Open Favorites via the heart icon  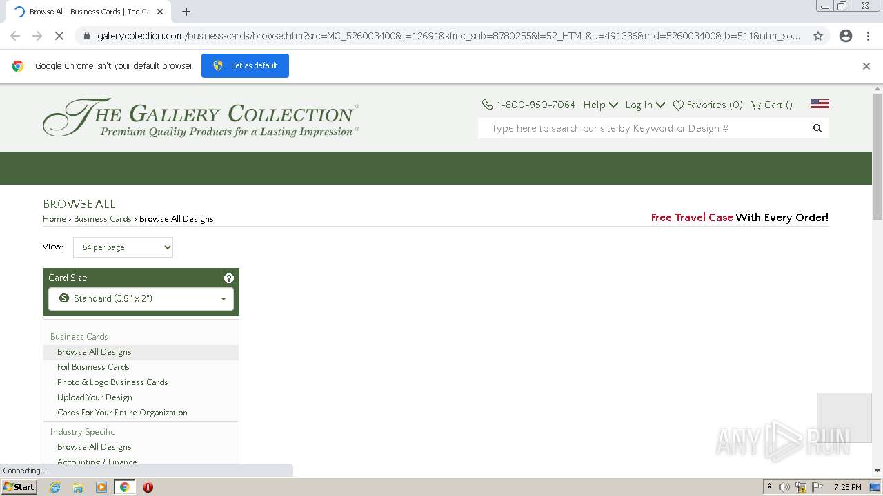coord(678,105)
